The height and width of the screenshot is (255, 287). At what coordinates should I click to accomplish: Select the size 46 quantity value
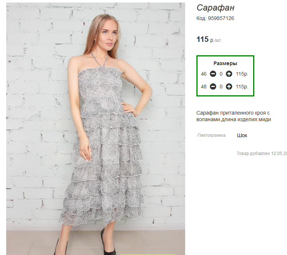point(221,74)
